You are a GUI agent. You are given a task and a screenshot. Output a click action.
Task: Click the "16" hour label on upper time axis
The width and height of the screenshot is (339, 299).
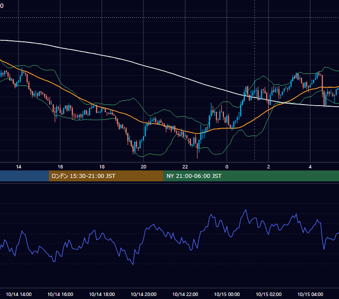[60, 167]
